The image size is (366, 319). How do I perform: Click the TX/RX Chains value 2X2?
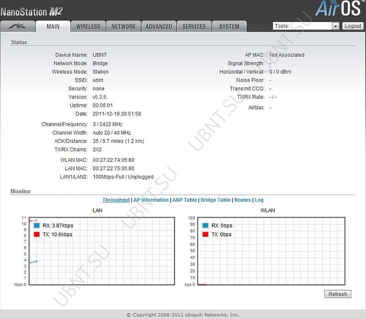click(x=97, y=149)
